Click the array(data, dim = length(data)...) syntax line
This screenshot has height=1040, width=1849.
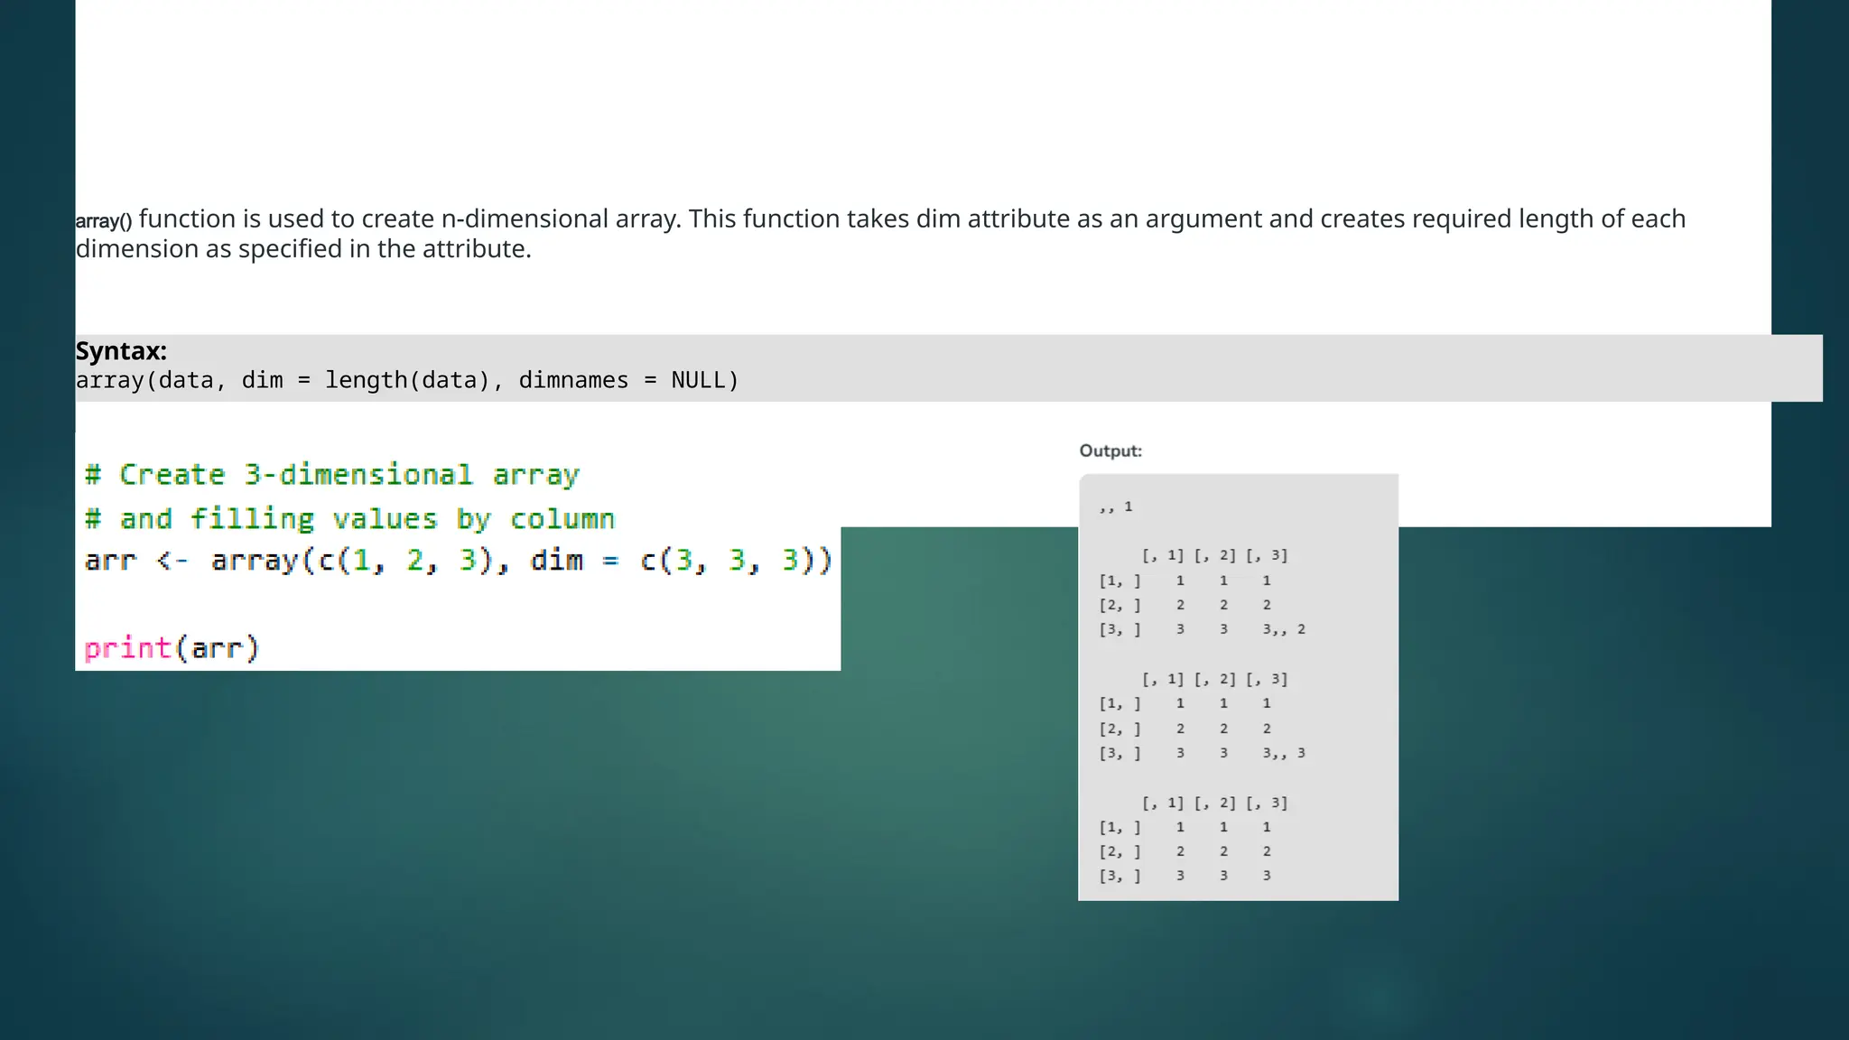(407, 380)
